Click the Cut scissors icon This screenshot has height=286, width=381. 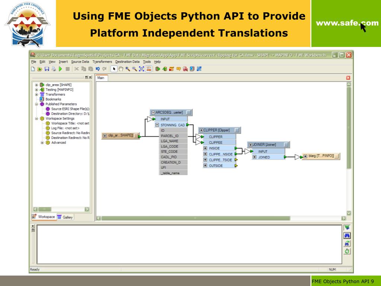(77, 69)
